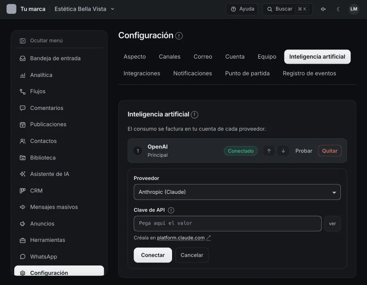Open the Analítica chart icon
The image size is (367, 285).
click(22, 75)
